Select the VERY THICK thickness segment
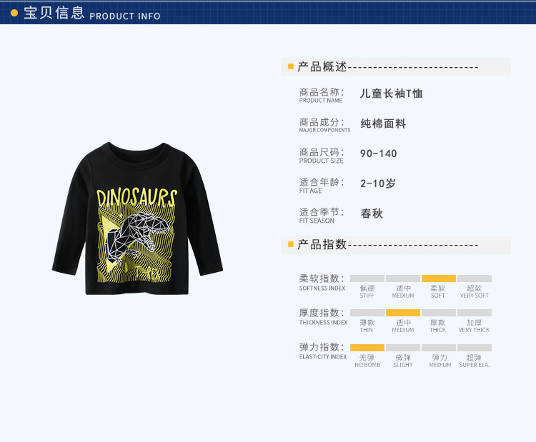536x442 pixels. tap(475, 313)
